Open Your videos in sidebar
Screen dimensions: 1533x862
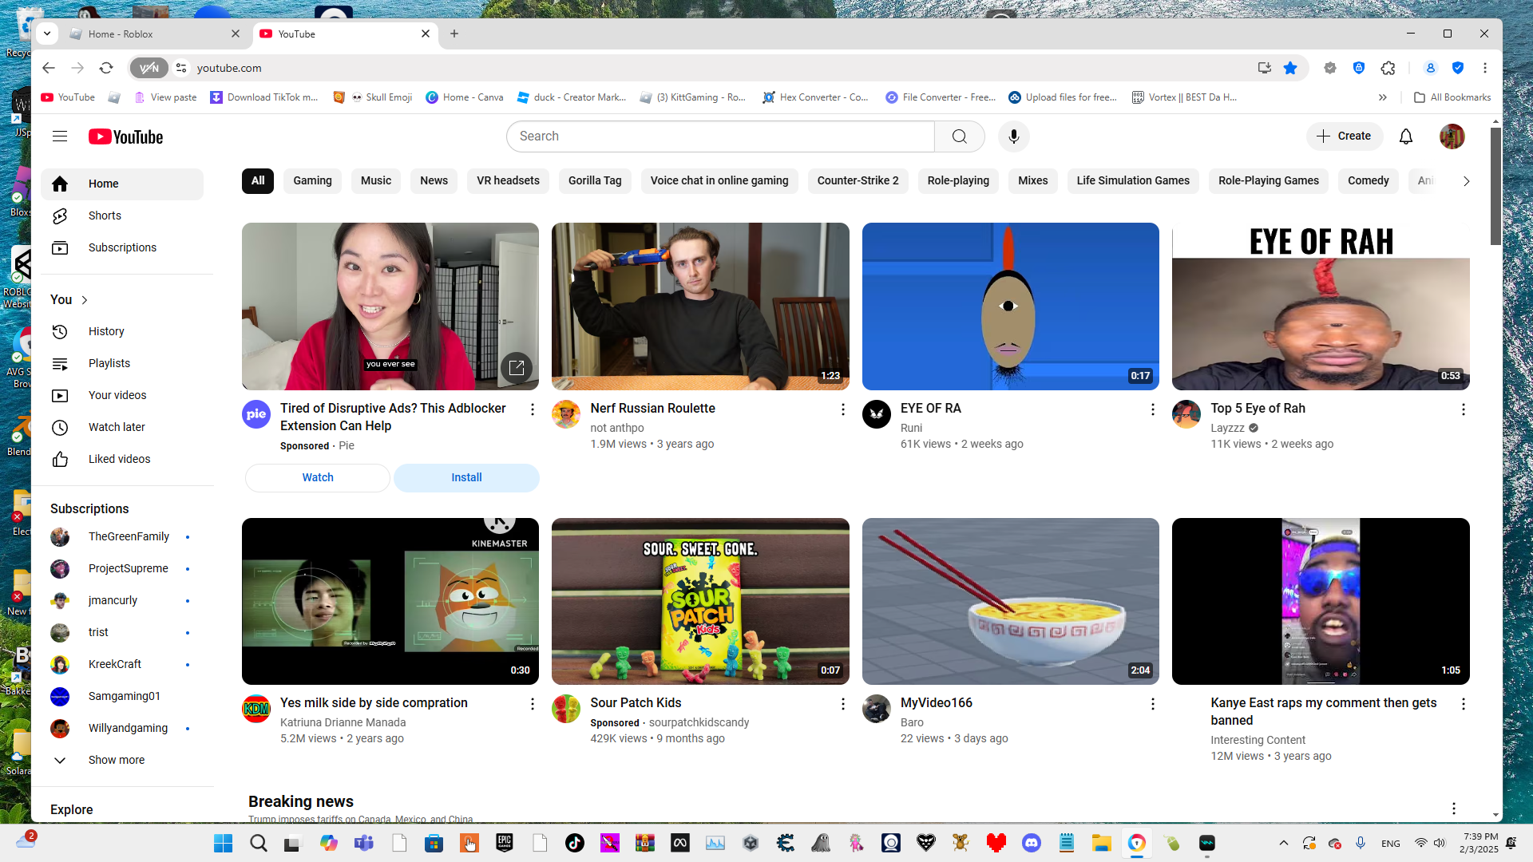pyautogui.click(x=122, y=395)
